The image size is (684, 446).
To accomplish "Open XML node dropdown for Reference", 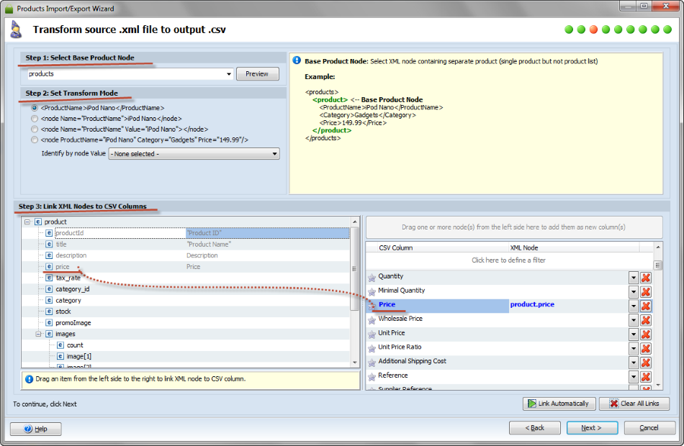I will 634,377.
